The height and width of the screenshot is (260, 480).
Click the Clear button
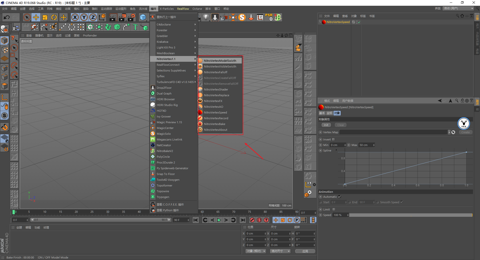point(340,125)
